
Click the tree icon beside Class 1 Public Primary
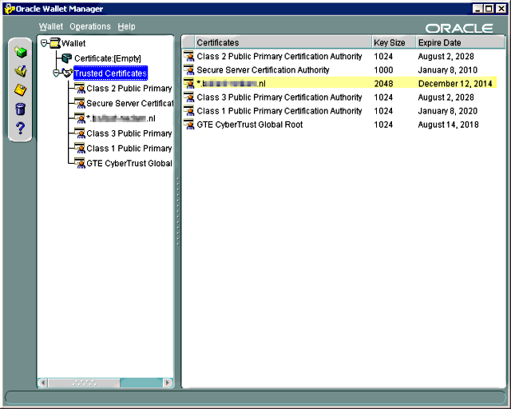coord(80,148)
